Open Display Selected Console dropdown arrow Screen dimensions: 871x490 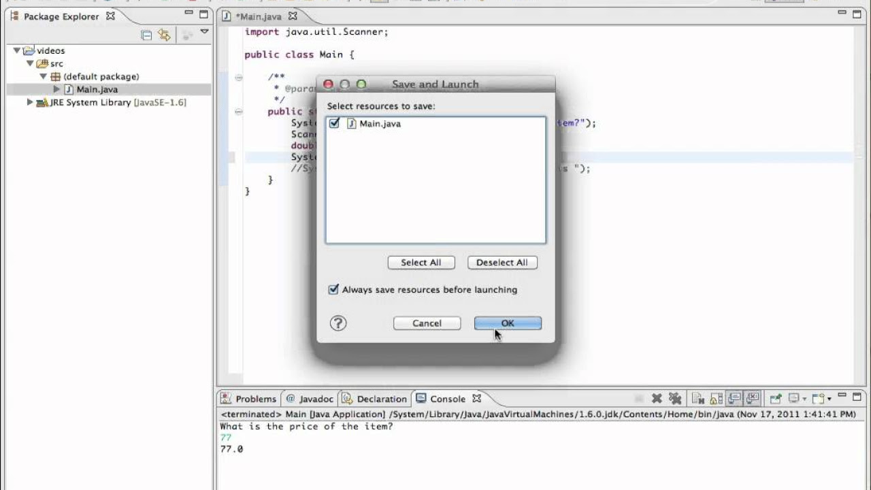pyautogui.click(x=804, y=399)
